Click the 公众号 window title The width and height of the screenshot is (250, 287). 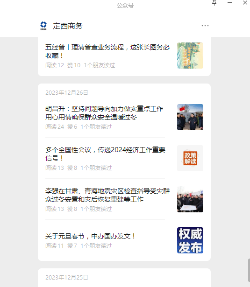pyautogui.click(x=125, y=5)
